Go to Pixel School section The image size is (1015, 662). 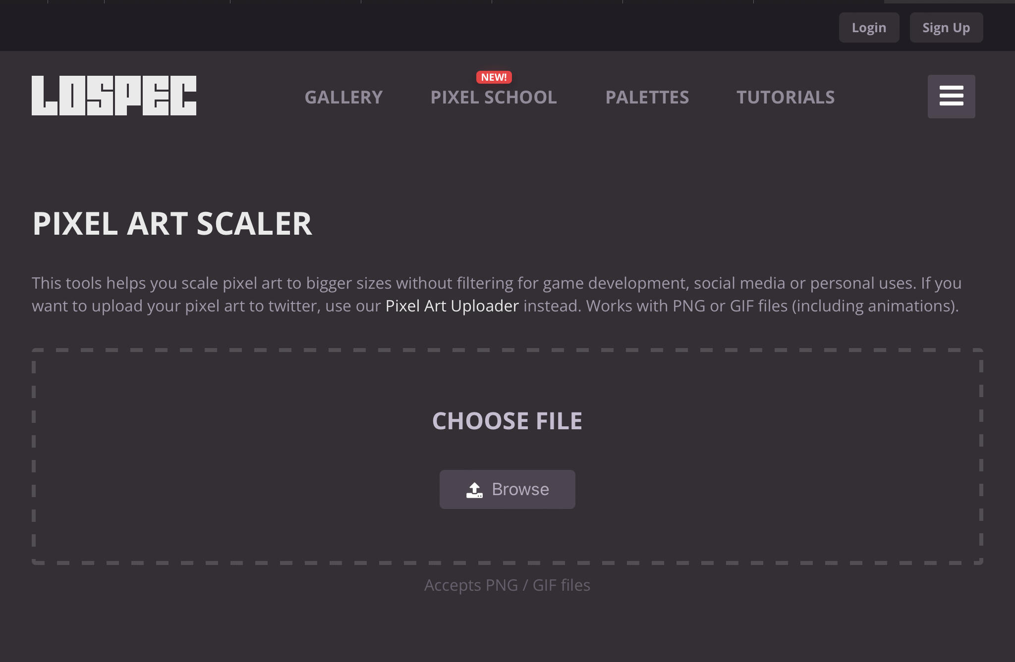tap(494, 97)
